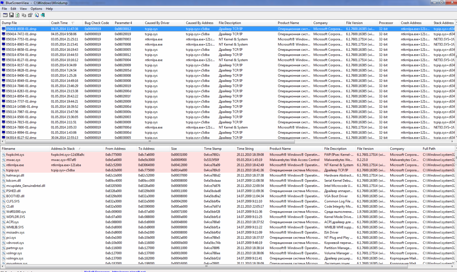Screen dimensions: 457x272
Task: Select the row 050114-9094-01.dmp
Action: tap(227, 133)
